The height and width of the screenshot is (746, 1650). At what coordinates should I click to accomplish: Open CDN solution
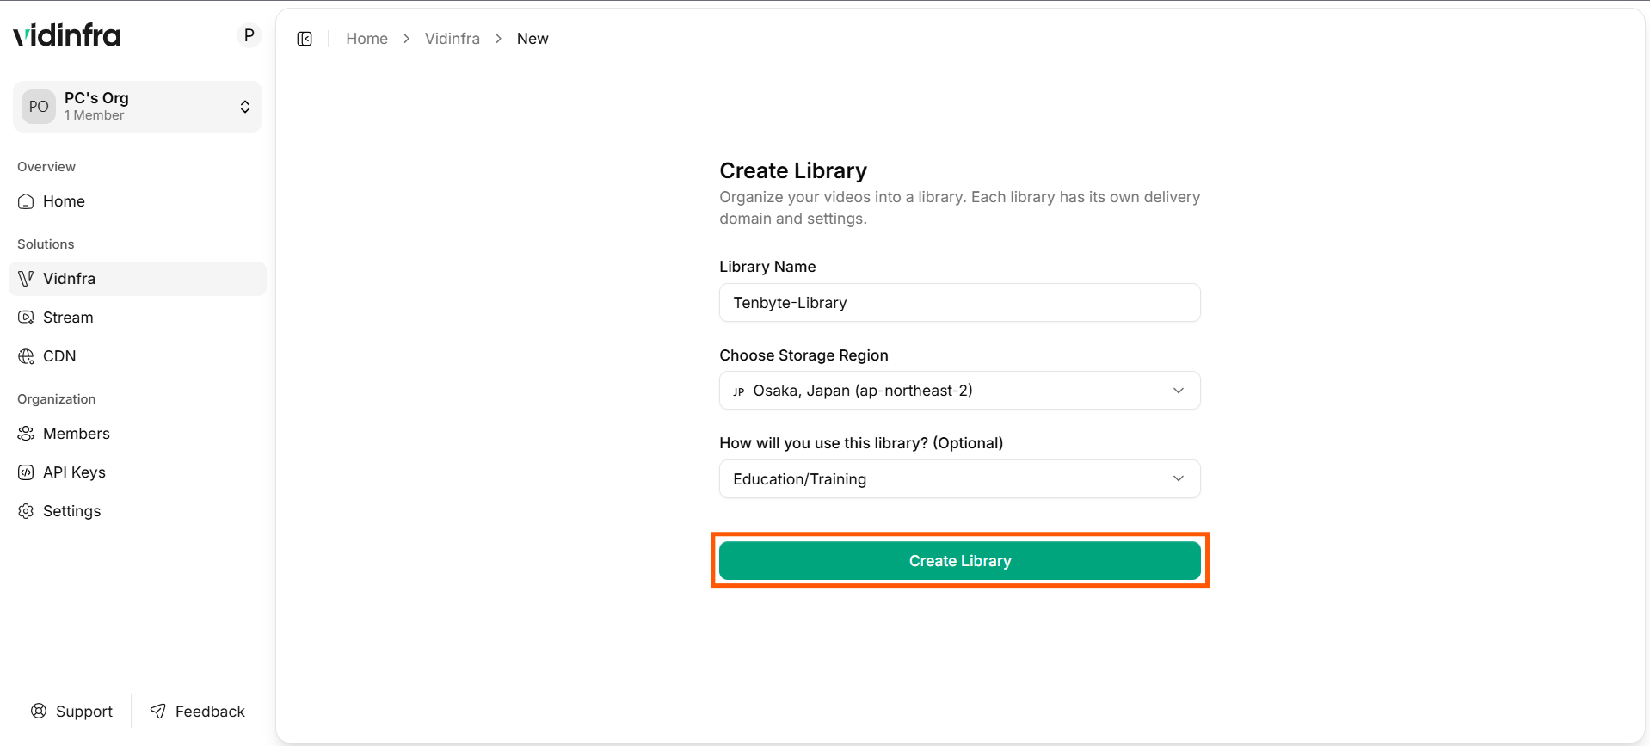click(x=138, y=356)
